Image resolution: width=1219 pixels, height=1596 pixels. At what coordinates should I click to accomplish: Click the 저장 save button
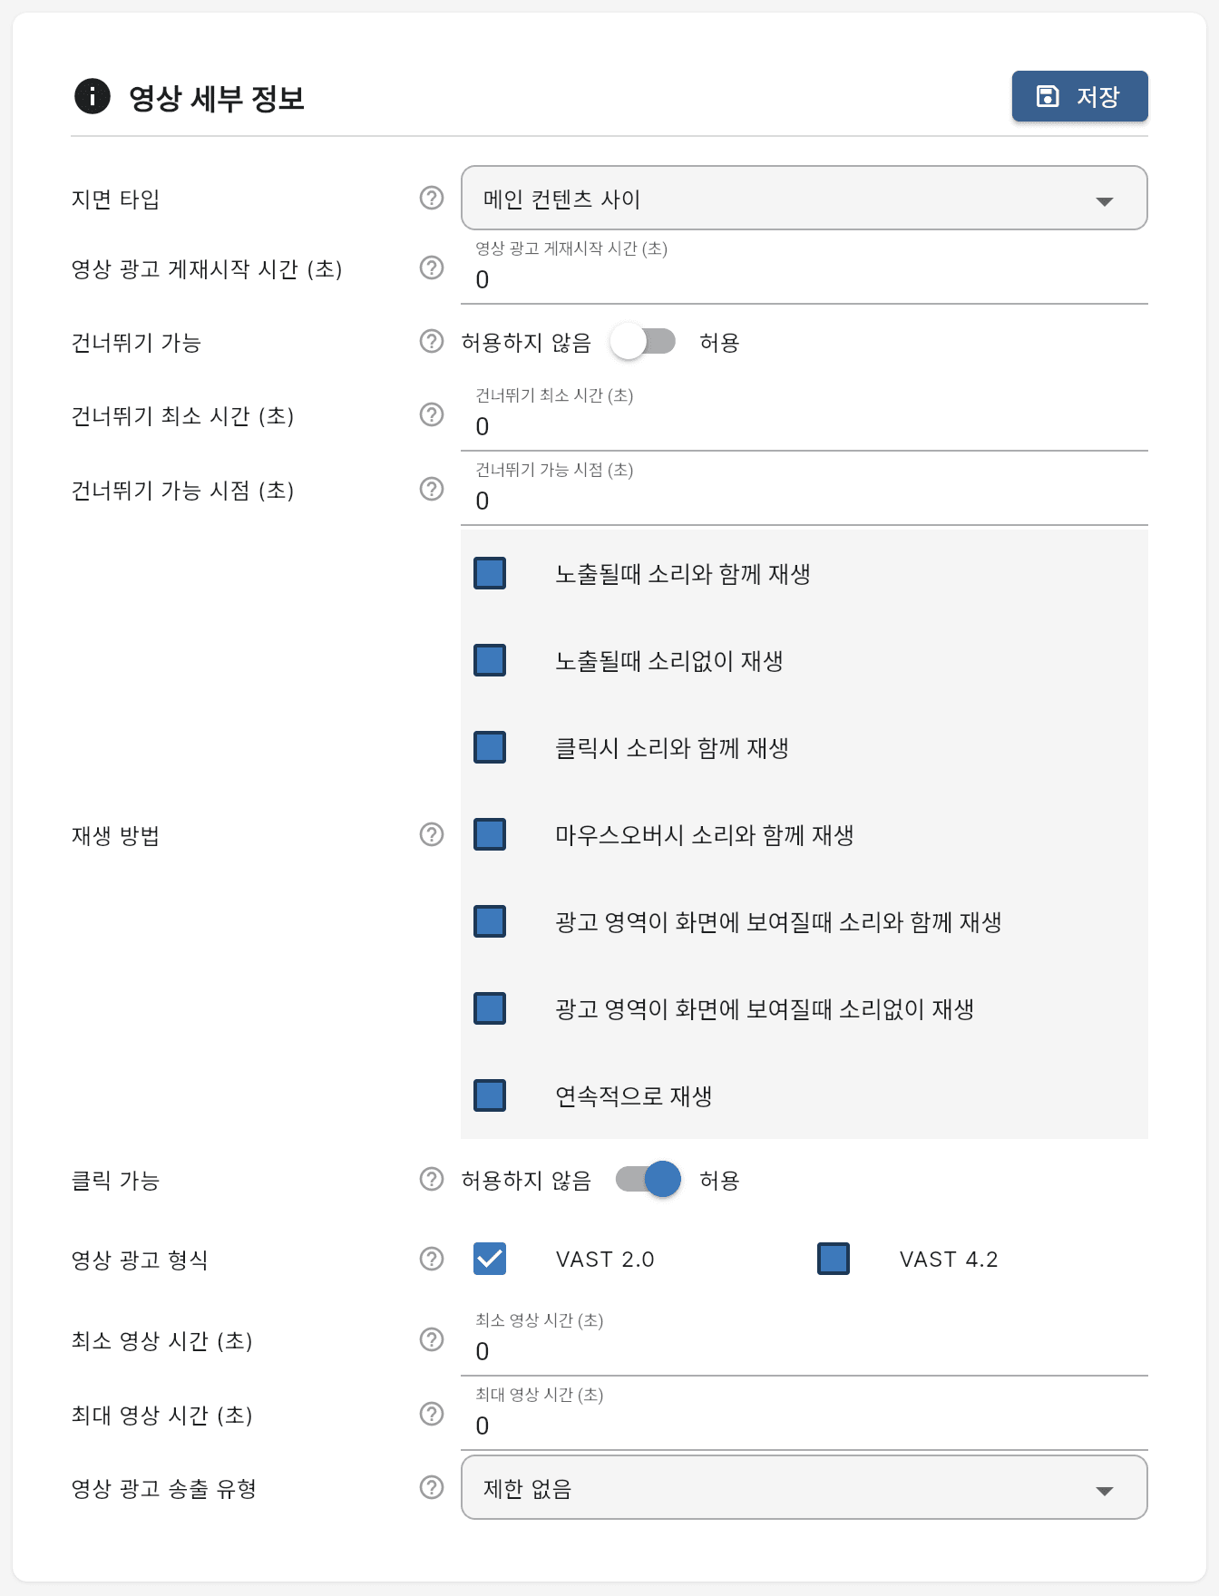1079,96
